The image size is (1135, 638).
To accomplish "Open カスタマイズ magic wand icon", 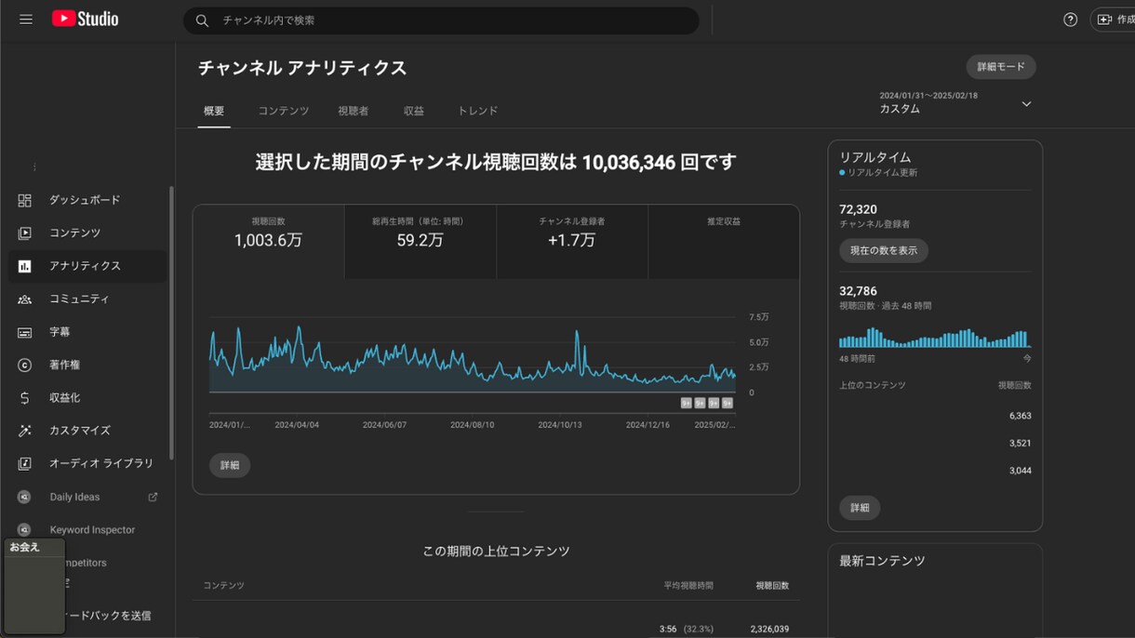I will [25, 431].
